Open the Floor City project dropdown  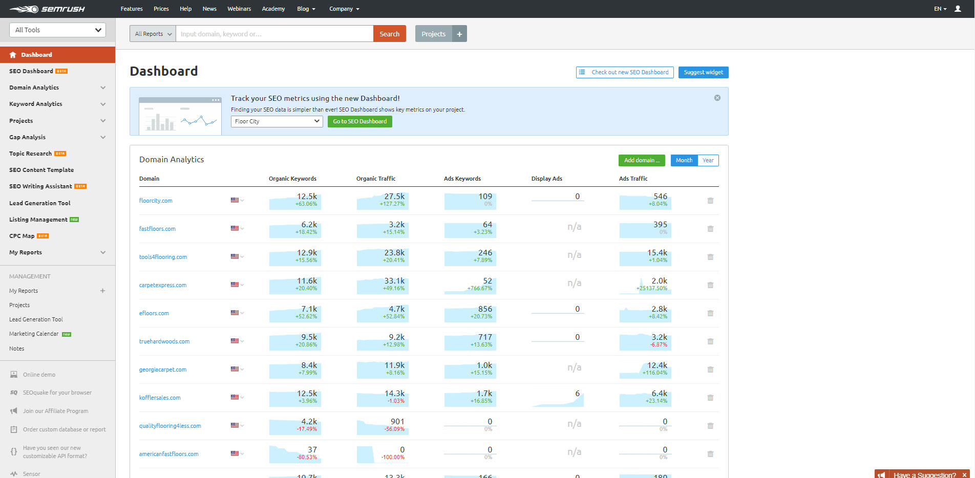(277, 121)
